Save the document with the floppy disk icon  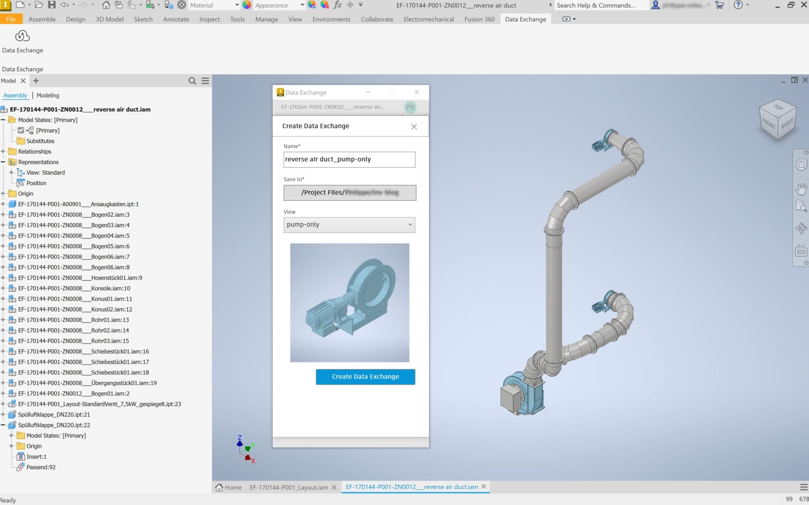51,5
